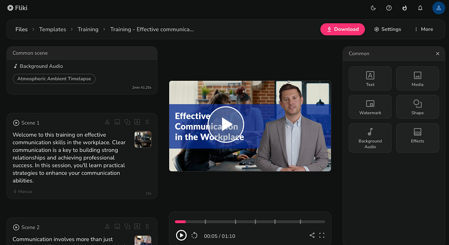Viewport: 449px width, 245px height.
Task: Add Media from Common panel
Action: coord(418,79)
